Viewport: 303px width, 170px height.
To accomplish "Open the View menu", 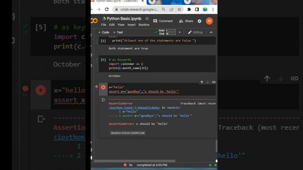I will pyautogui.click(x=121, y=25).
